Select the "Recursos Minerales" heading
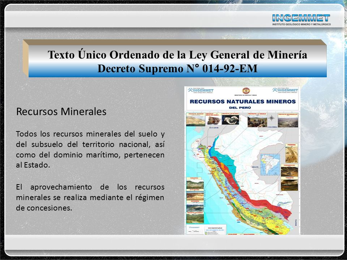 [61, 112]
